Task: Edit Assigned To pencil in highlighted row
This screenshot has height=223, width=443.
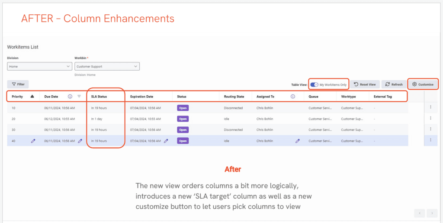Action: pos(297,141)
